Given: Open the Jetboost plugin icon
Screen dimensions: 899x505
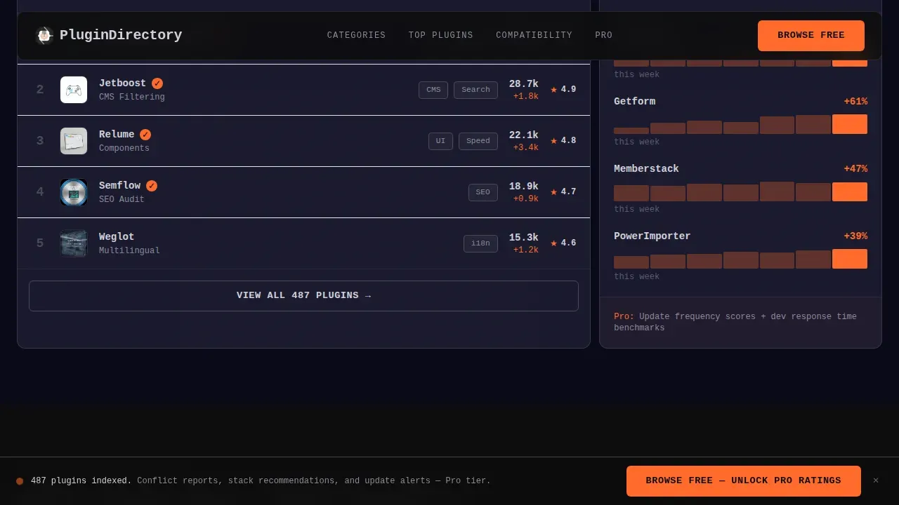Looking at the screenshot, I should coord(74,90).
